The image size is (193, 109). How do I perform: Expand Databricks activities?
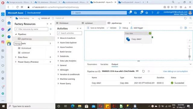[x=58, y=56]
